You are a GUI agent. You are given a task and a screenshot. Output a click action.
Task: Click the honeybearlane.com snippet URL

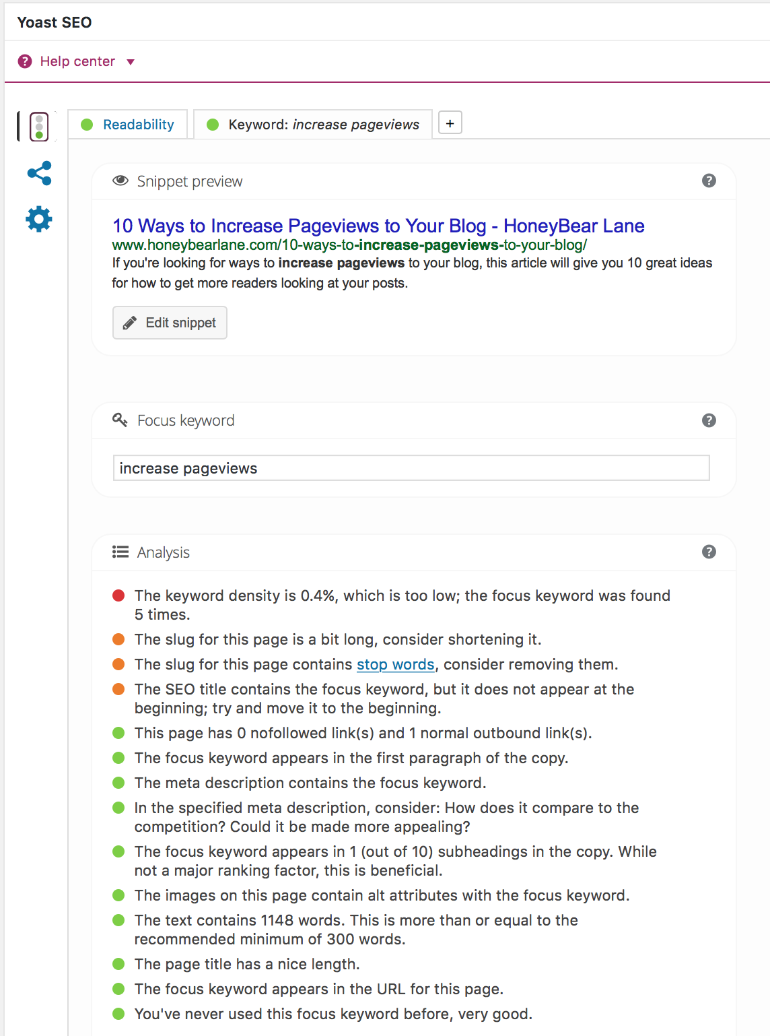point(349,245)
